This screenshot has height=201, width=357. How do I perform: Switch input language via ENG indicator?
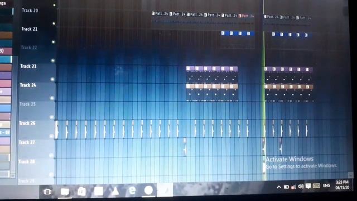[x=326, y=185]
